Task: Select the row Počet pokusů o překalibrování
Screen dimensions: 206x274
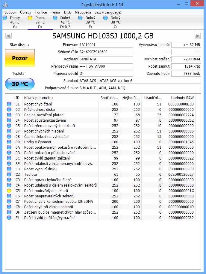Action: [100, 153]
